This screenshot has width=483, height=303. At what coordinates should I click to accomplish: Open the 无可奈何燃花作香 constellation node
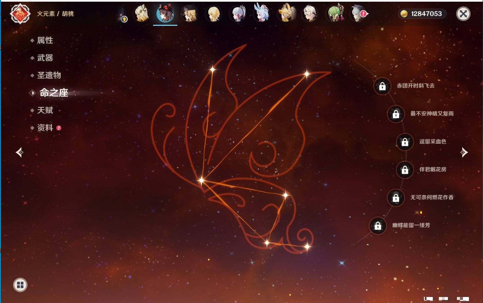(396, 198)
